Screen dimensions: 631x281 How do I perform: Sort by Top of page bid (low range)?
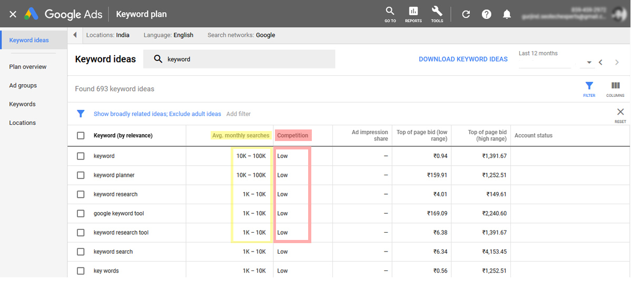(422, 135)
